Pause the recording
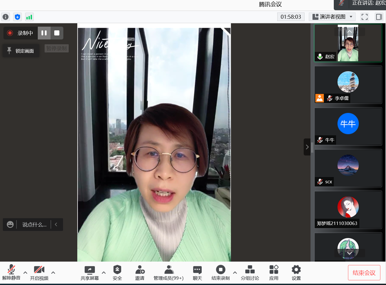Screen dimensions: 386x285 [x=44, y=33]
